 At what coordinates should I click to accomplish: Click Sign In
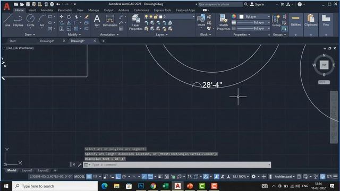tap(257, 4)
